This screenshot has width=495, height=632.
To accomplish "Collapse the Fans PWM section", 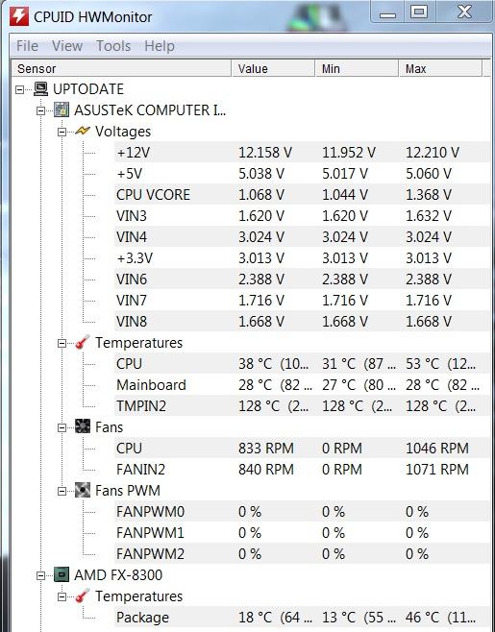I will point(62,491).
